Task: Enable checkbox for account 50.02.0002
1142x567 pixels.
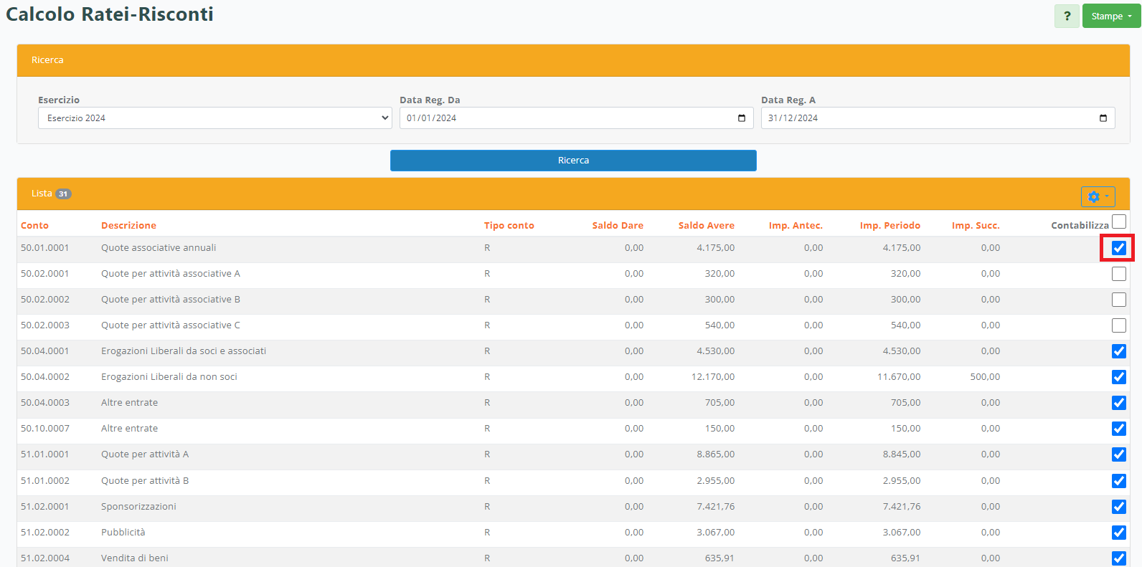Action: (x=1118, y=300)
